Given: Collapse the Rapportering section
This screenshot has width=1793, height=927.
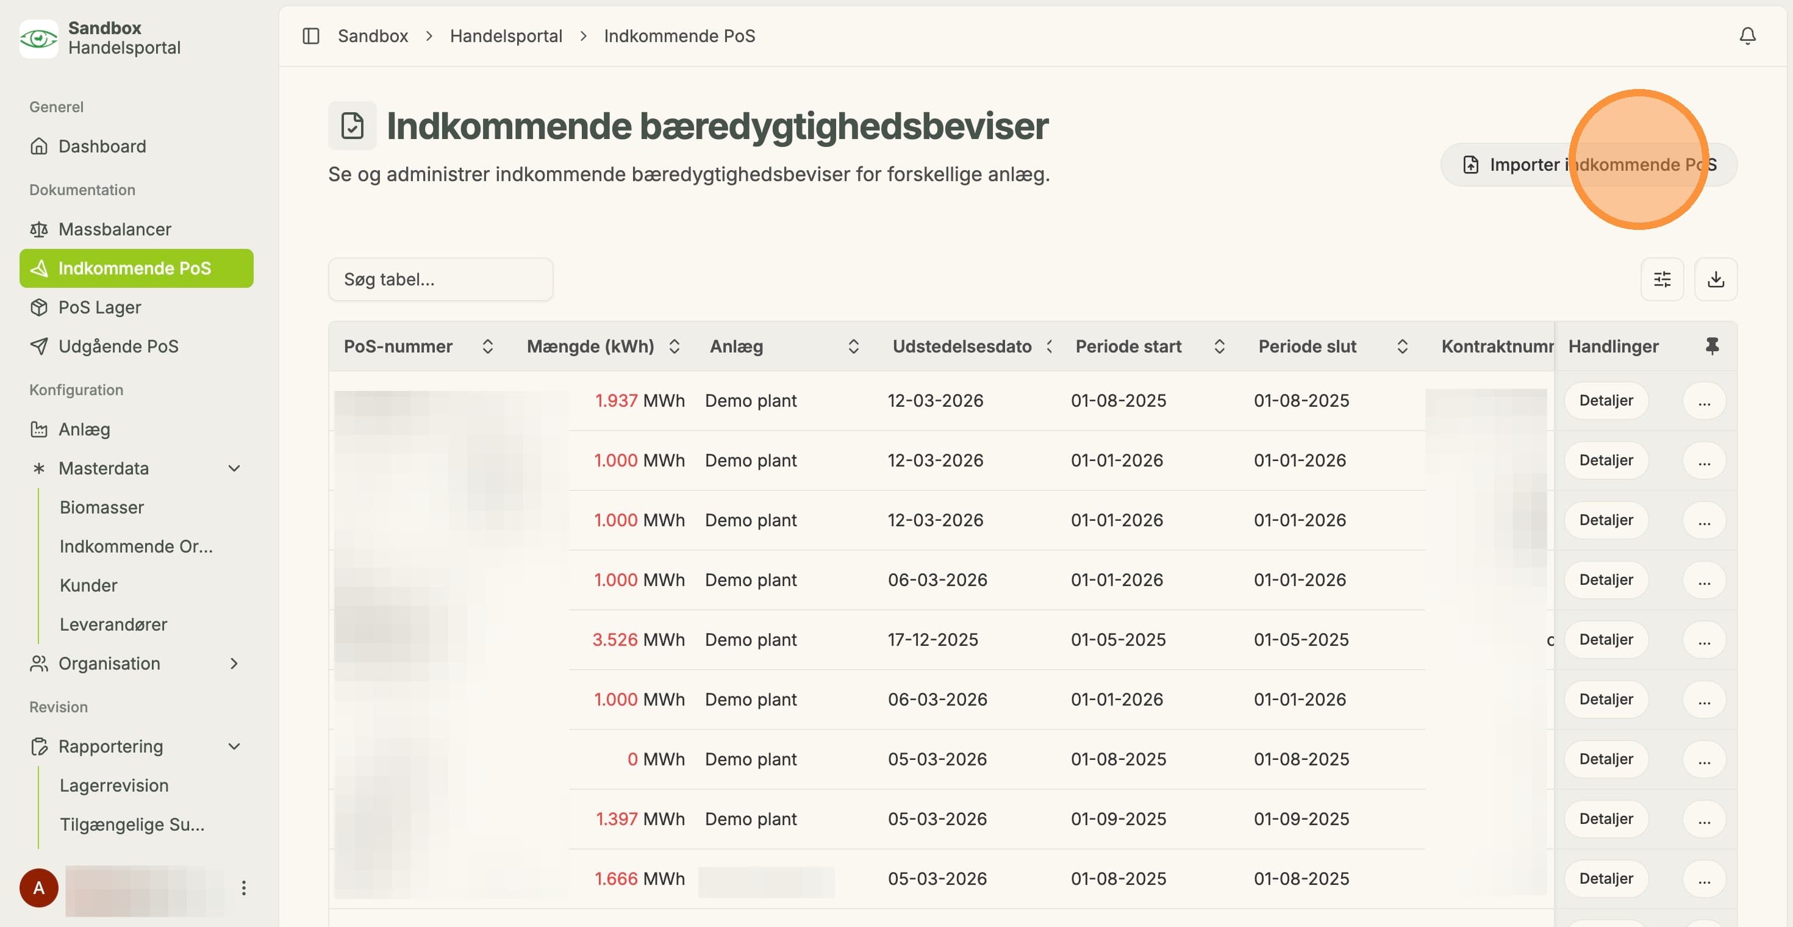Looking at the screenshot, I should click(235, 746).
